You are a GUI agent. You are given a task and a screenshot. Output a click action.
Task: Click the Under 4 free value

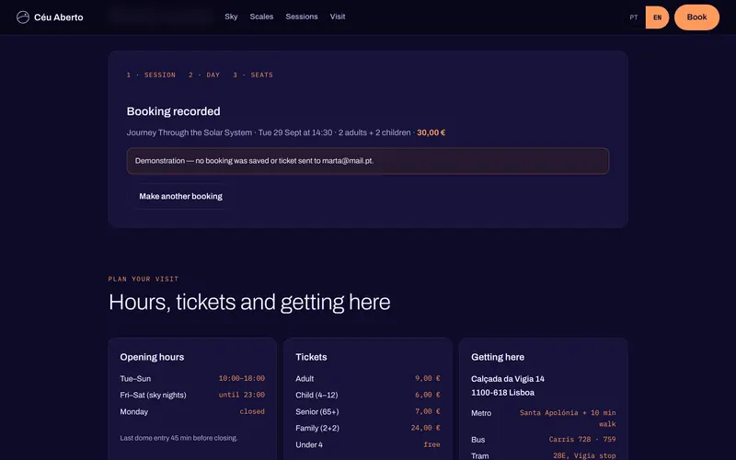click(x=431, y=444)
